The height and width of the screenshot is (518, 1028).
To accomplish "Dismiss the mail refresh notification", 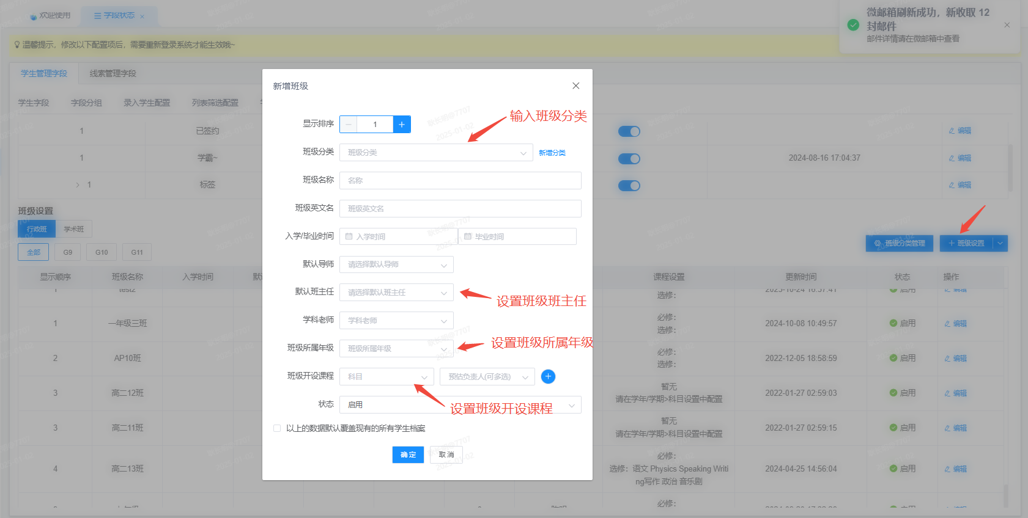I will pyautogui.click(x=1007, y=25).
